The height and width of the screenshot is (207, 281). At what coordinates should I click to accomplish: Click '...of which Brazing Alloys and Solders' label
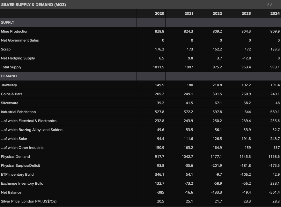coord(32,130)
